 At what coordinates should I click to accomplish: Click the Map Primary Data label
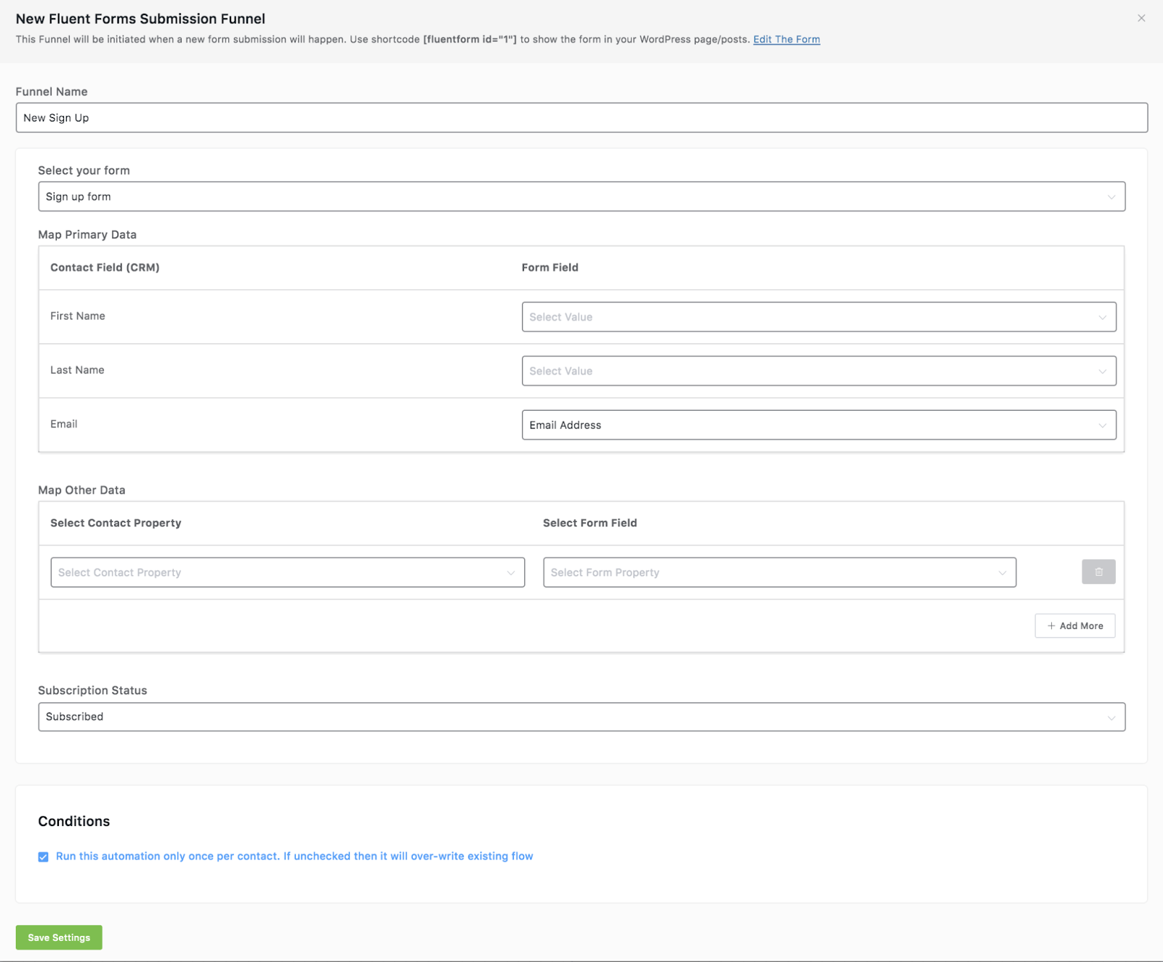(87, 234)
